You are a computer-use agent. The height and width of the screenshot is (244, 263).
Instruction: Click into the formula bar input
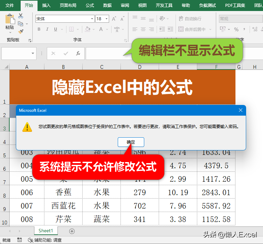point(109,53)
